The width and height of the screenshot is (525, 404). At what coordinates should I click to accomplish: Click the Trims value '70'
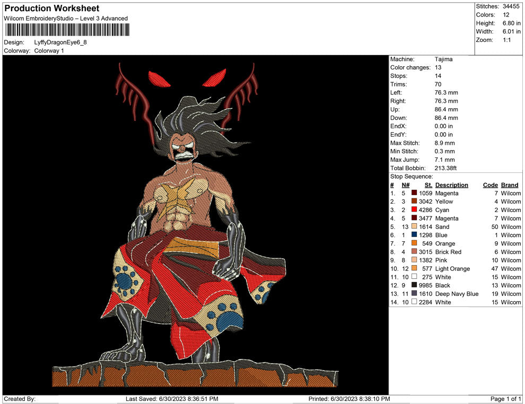tap(438, 84)
